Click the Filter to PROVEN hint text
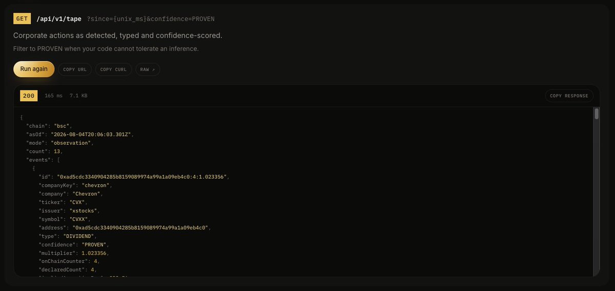 click(106, 49)
